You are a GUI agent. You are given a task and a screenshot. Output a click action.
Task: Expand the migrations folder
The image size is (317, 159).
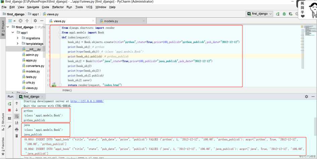(x=17, y=38)
